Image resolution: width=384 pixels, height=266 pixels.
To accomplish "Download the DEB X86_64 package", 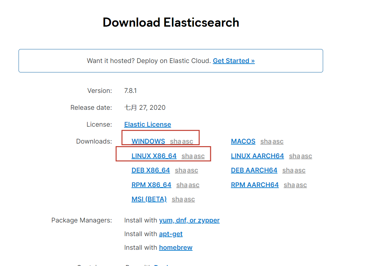I will point(150,170).
